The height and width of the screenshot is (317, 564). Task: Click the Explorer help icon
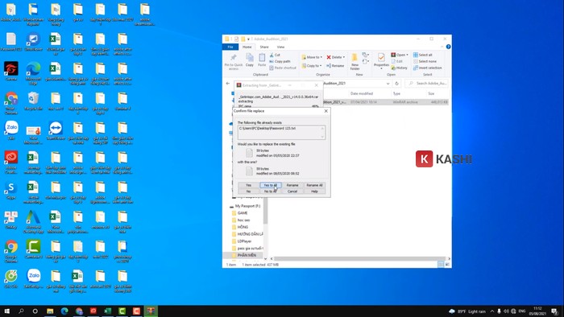coord(448,47)
